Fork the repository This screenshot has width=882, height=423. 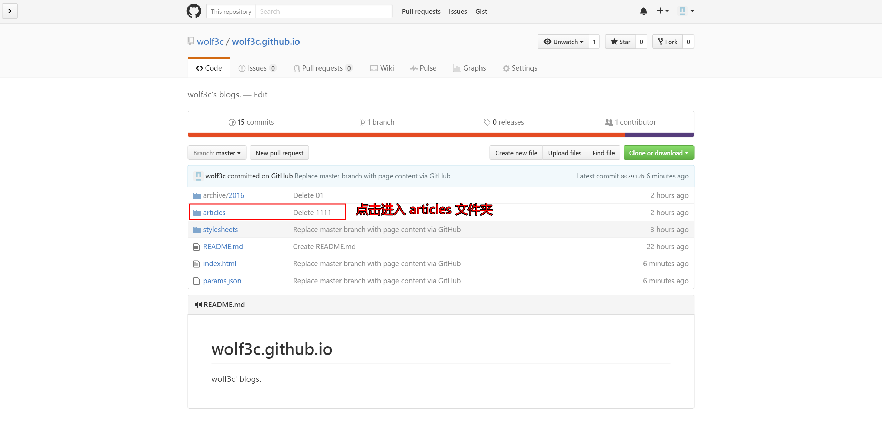coord(668,42)
